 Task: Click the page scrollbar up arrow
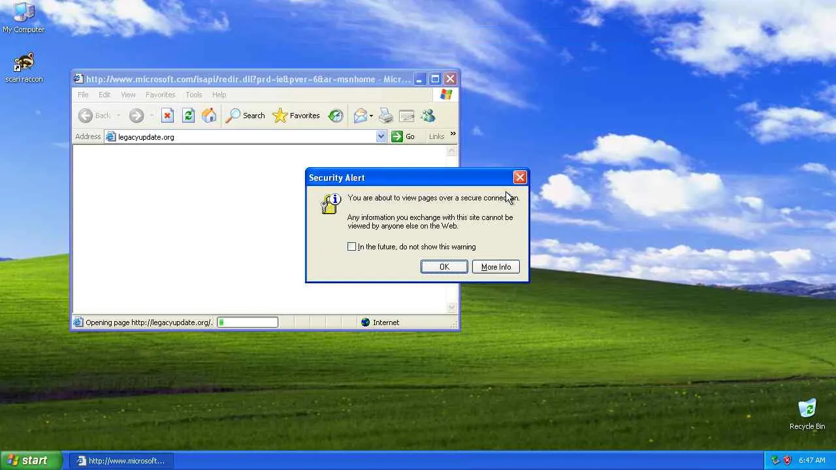point(451,151)
